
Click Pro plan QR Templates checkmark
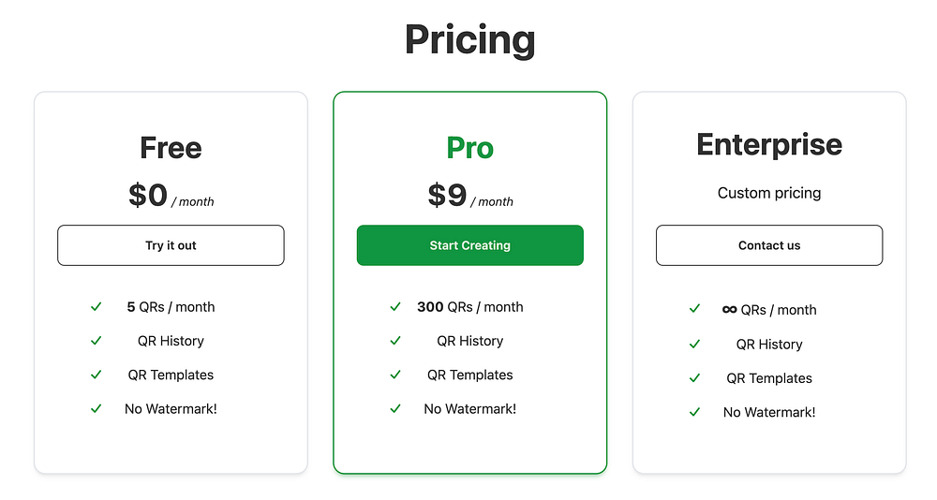395,375
